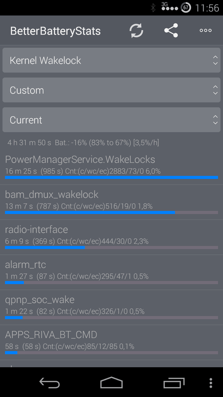This screenshot has width=223, height=397.
Task: Tap the battery percentage icon in status bar
Action: (186, 8)
